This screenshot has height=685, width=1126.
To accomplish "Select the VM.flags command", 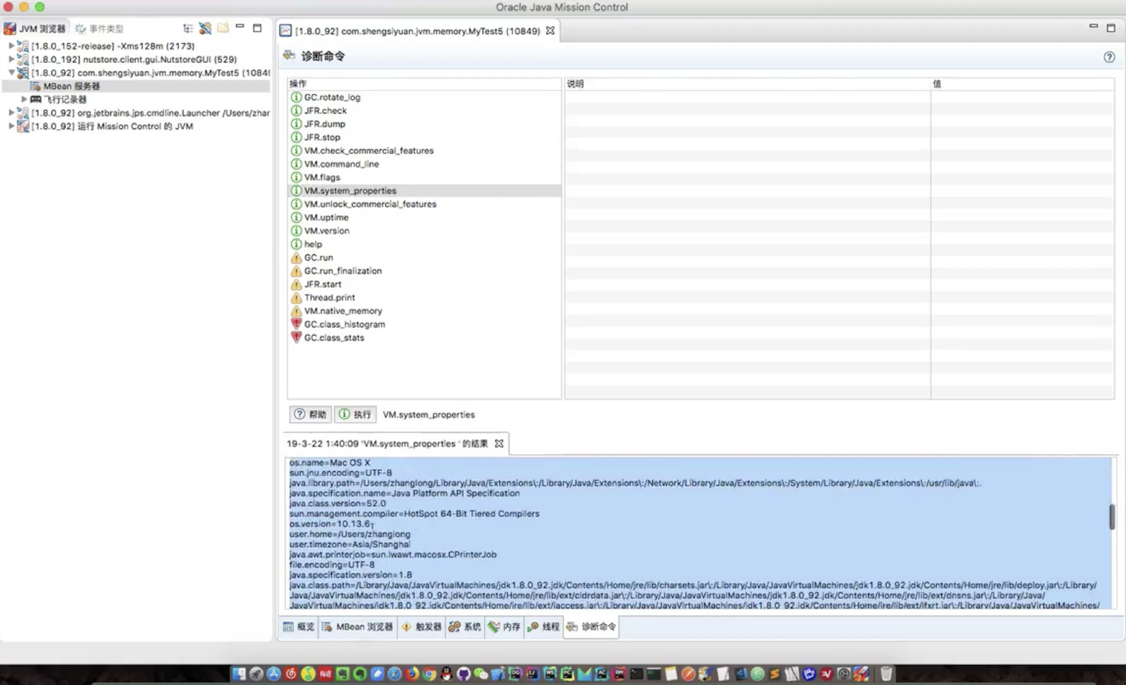I will point(424,177).
